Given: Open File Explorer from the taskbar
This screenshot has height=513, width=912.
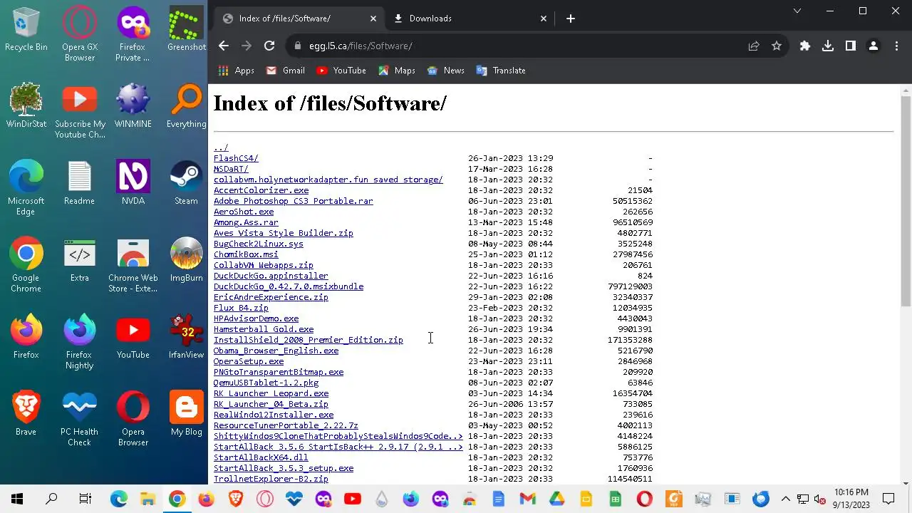Looking at the screenshot, I should [147, 499].
